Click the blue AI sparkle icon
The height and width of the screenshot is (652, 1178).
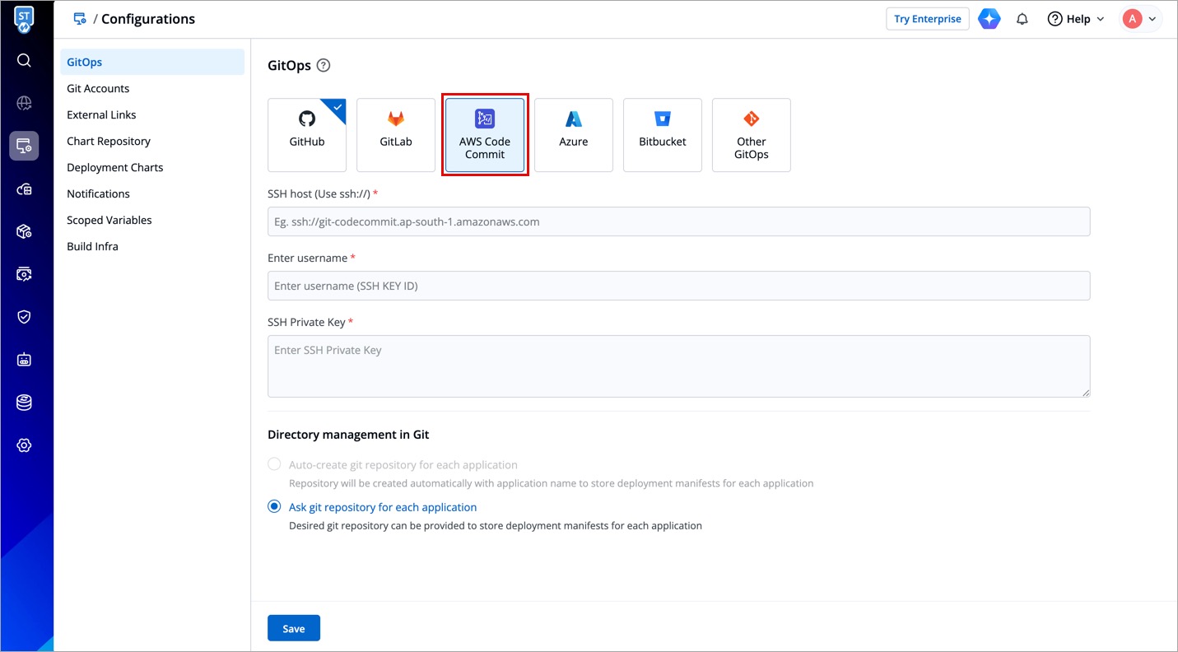989,19
